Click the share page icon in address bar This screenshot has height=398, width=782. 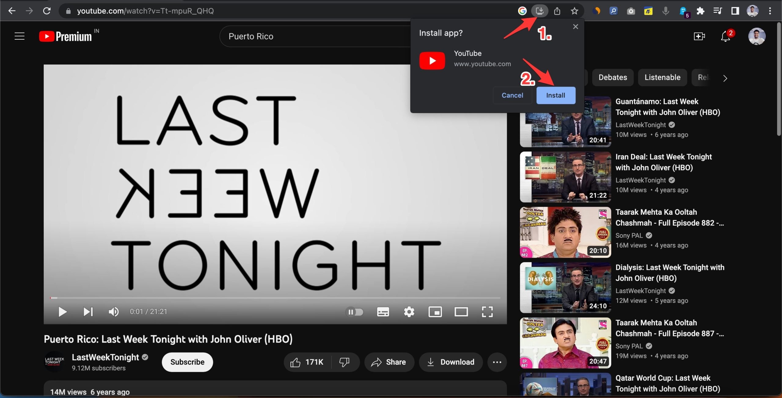pos(557,11)
